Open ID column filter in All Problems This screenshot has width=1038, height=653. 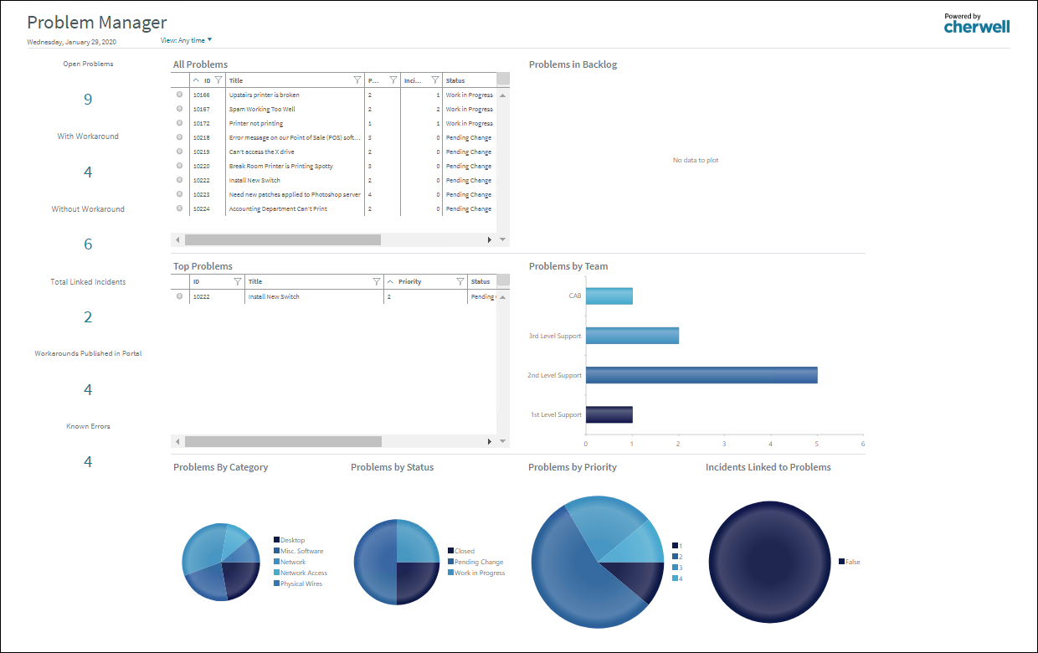pyautogui.click(x=218, y=80)
